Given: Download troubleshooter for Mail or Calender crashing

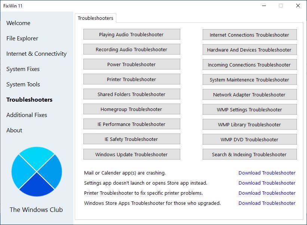Looking at the screenshot, I should (267, 173).
